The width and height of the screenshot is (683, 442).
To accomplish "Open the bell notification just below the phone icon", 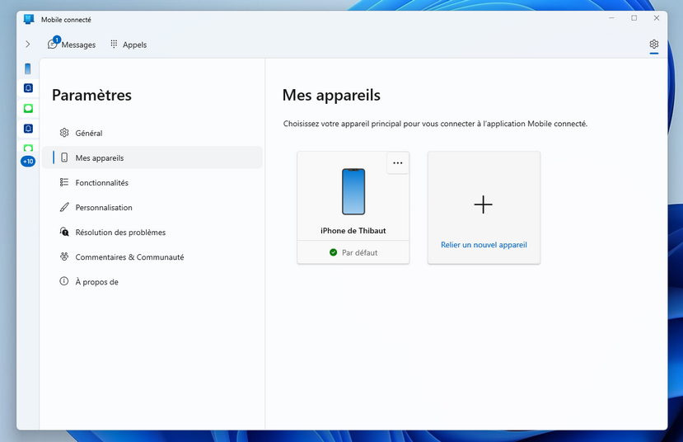I will (x=28, y=88).
